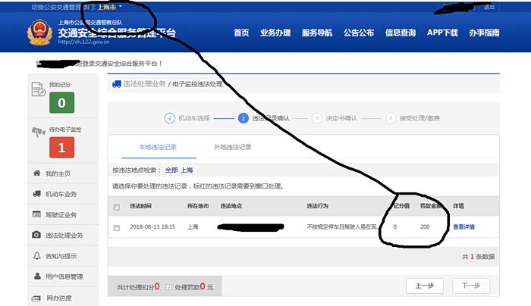The width and height of the screenshot is (531, 306).
Task: Click the icon beside 网办进度
Action: pyautogui.click(x=36, y=298)
